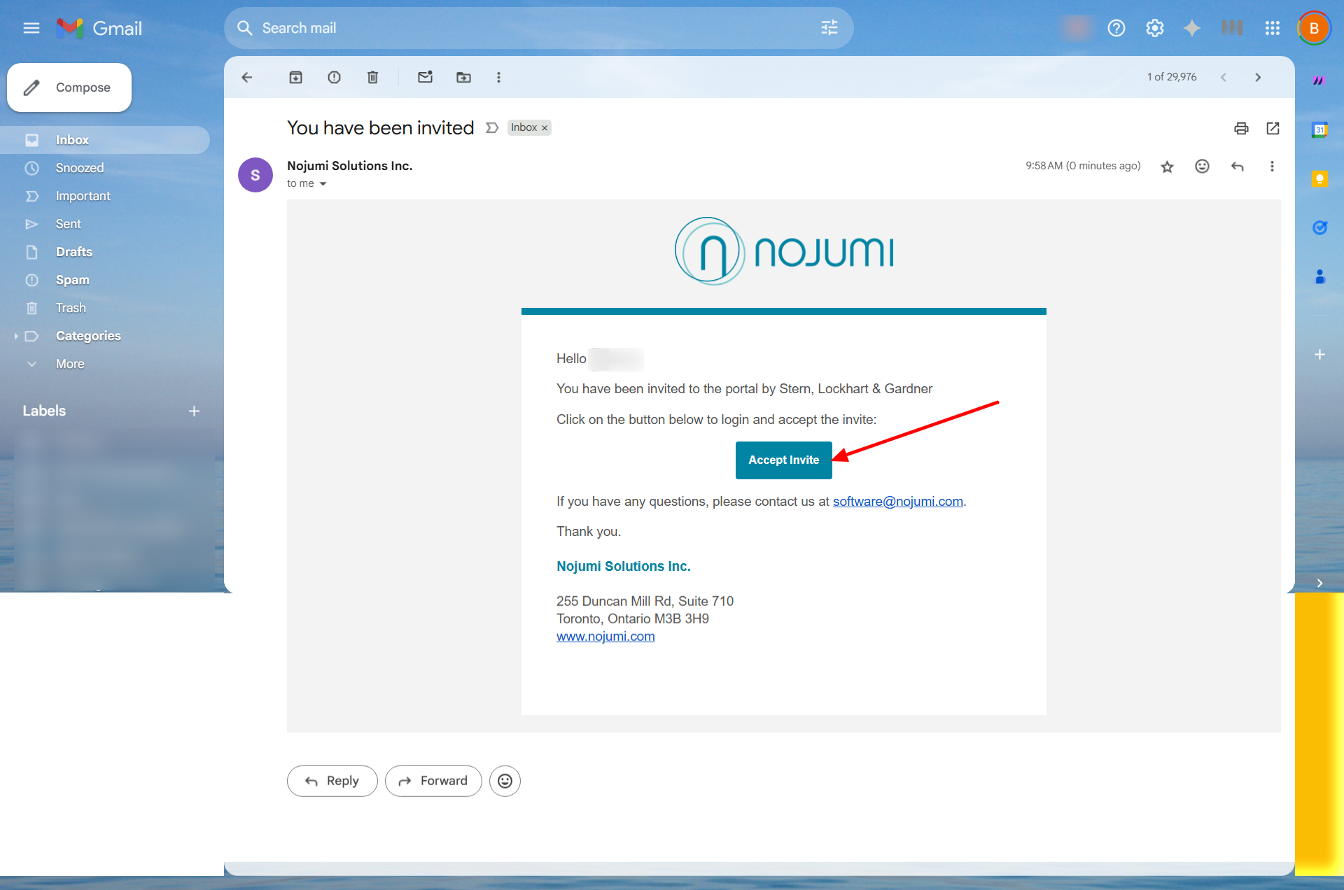Click the Compose button
1344x890 pixels.
coord(69,87)
